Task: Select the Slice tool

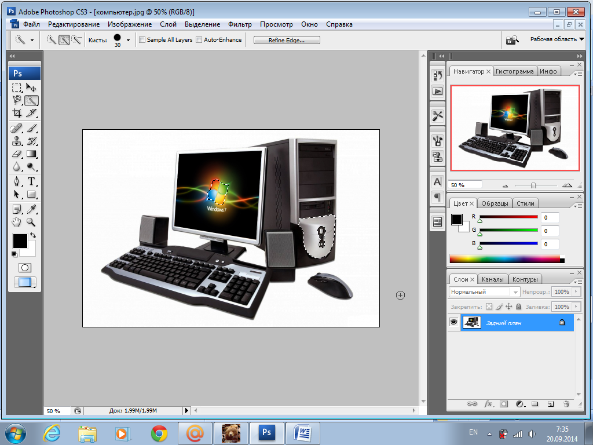Action: click(x=31, y=113)
